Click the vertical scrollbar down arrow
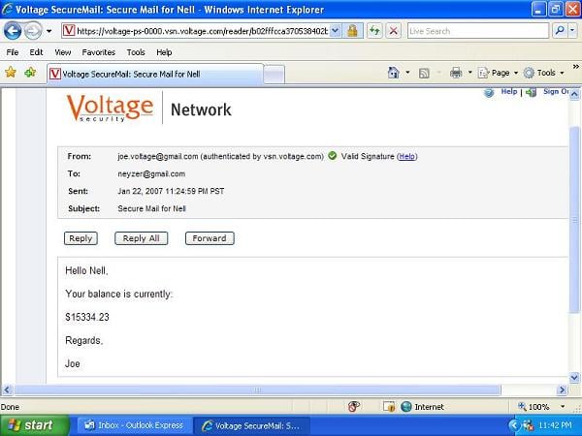 [x=574, y=378]
